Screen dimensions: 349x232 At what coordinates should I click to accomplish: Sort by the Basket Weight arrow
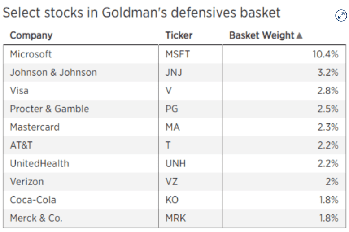tap(300, 35)
